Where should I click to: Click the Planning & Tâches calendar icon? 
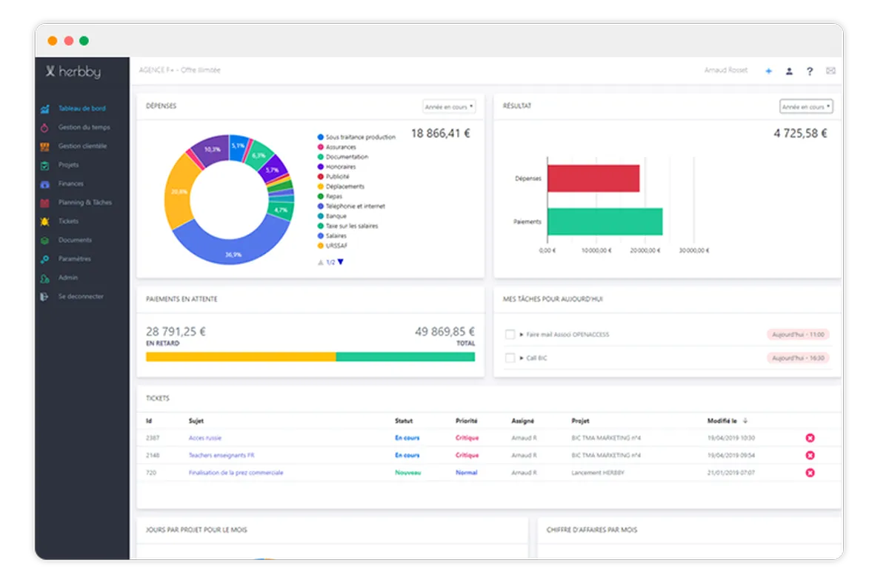click(44, 203)
